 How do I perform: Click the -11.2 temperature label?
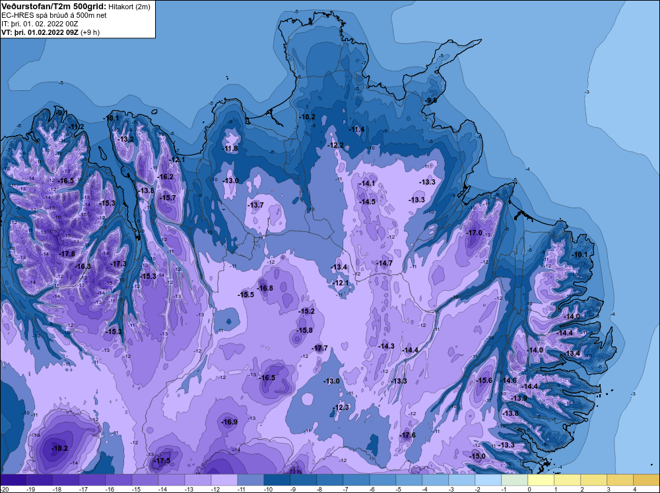76,127
